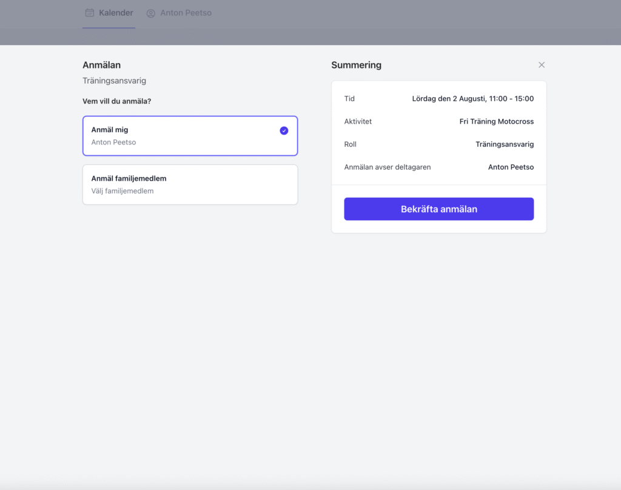Click Anton Peetso name inside Anmäl mig card
The height and width of the screenshot is (490, 621).
(113, 143)
